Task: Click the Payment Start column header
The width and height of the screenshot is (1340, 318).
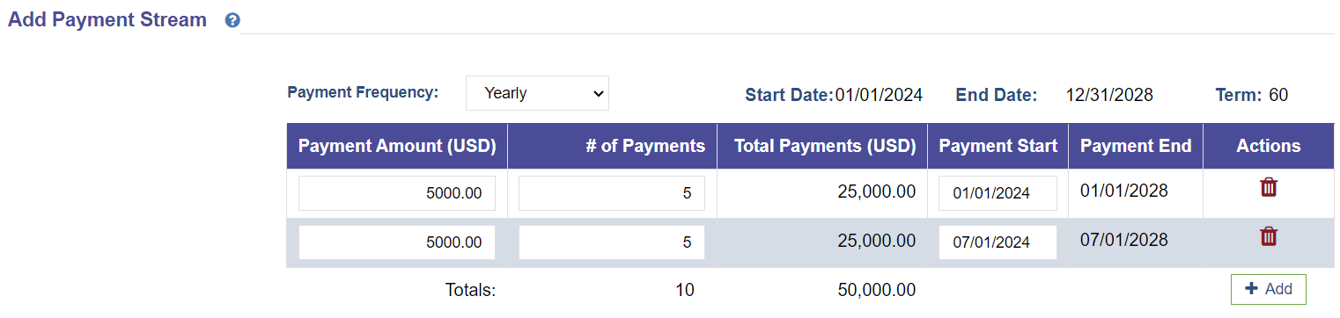Action: click(x=998, y=146)
